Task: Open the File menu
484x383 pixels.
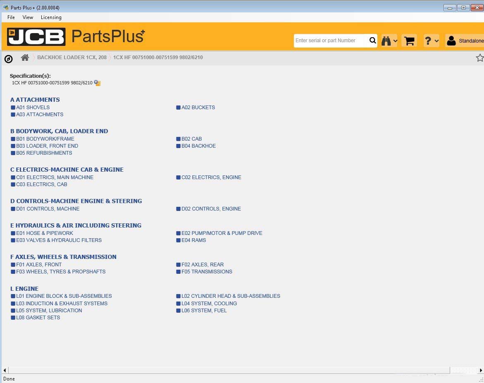Action: pos(11,17)
